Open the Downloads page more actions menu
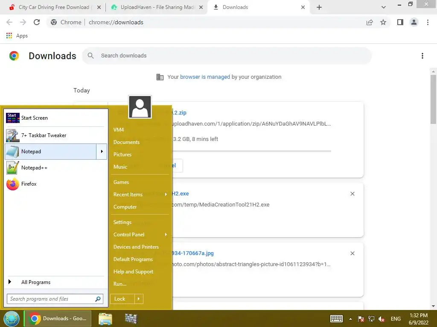The width and height of the screenshot is (437, 327). click(x=422, y=56)
